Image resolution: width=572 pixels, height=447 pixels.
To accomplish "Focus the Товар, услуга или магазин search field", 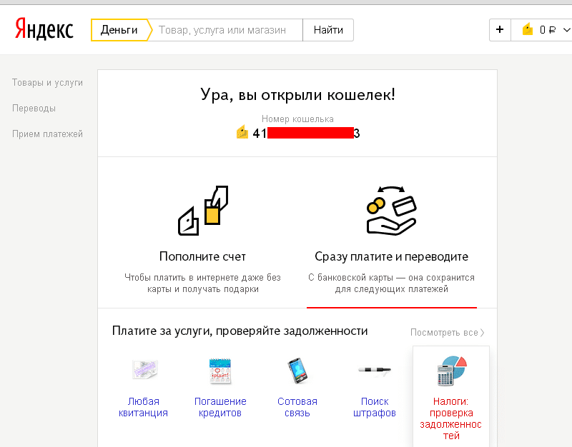I will 226,30.
